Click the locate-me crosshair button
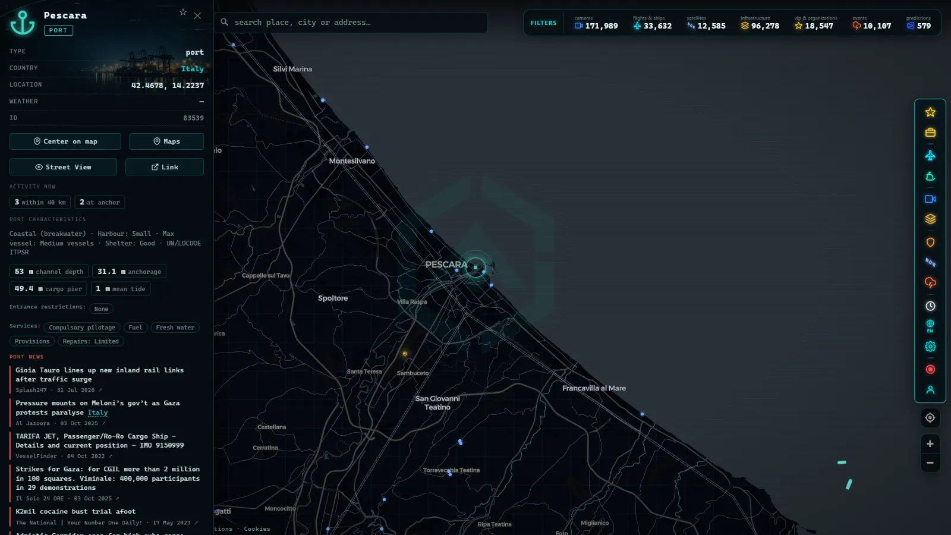Viewport: 951px width, 535px height. tap(930, 418)
